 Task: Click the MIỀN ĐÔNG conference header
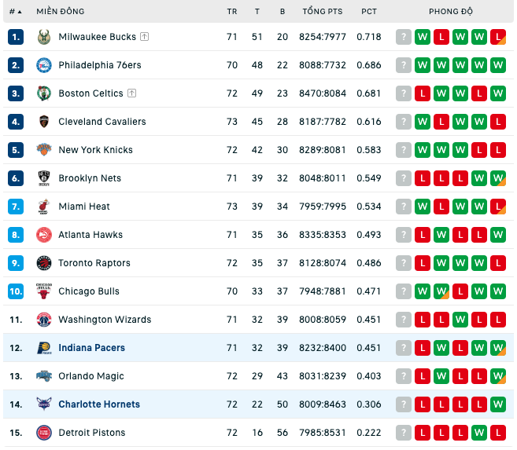coord(61,12)
